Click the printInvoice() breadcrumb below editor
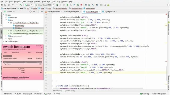Screen dimensions: 170x95 tap(70, 91)
